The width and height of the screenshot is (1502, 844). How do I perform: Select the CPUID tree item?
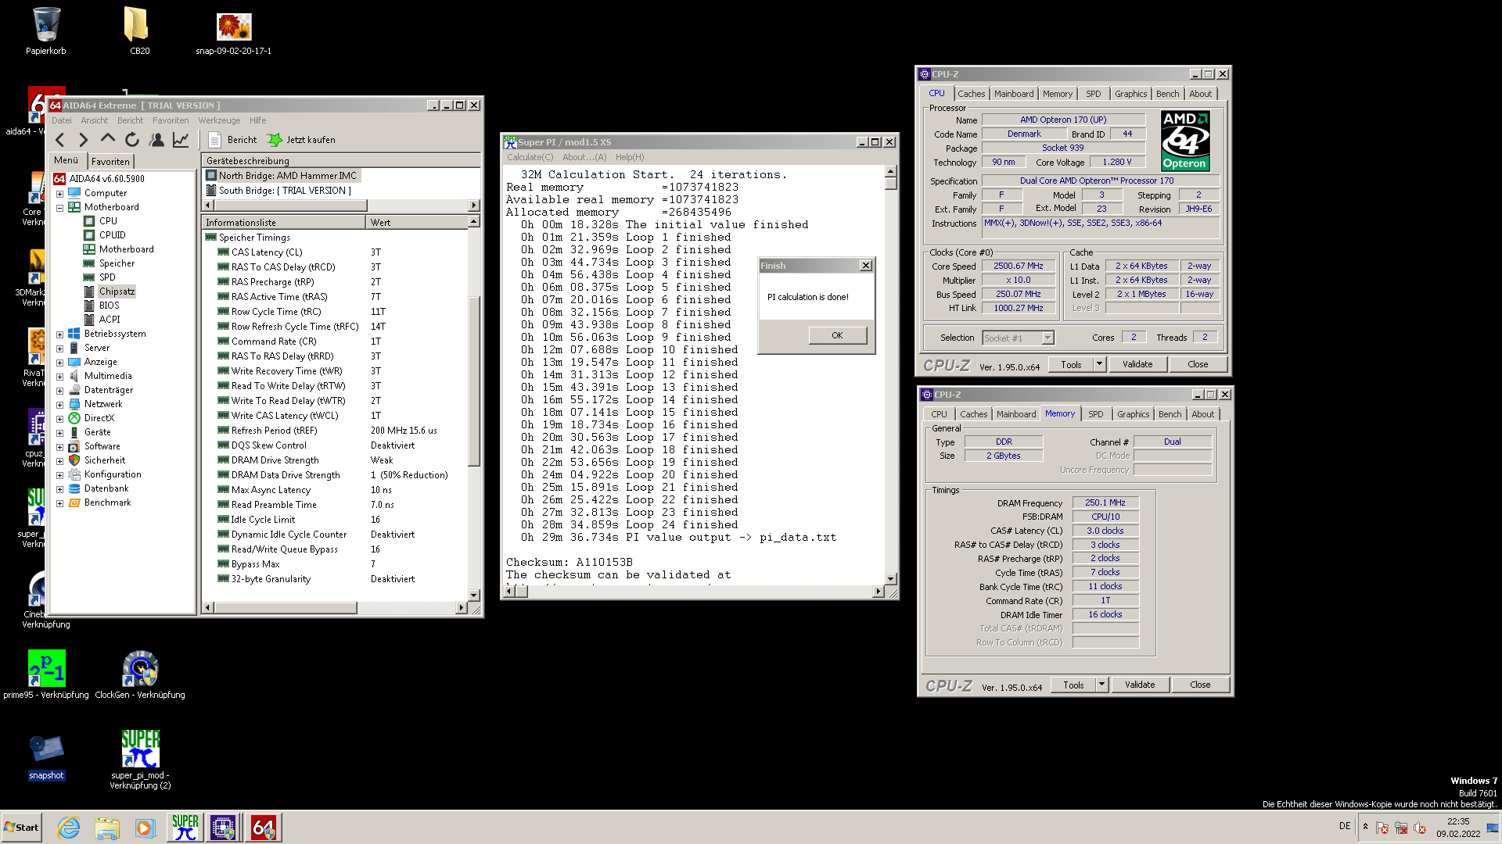coord(112,235)
